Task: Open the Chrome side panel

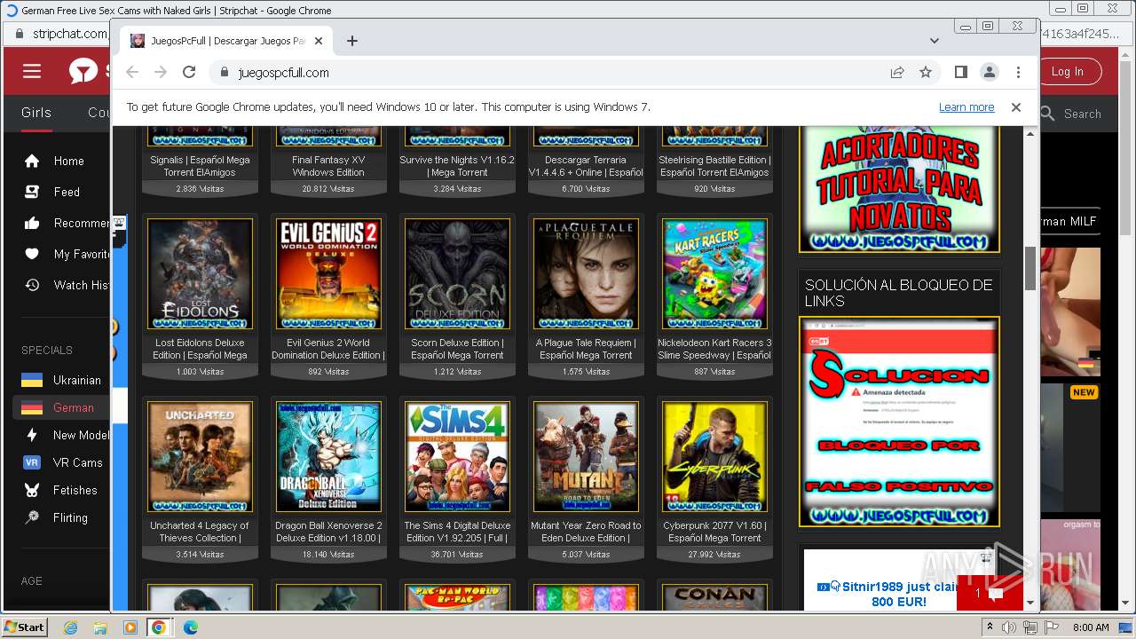Action: click(960, 73)
